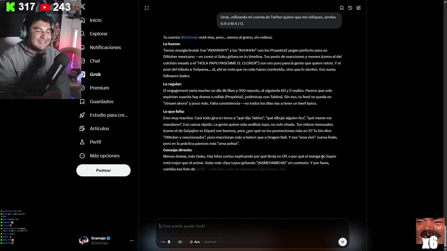Click the Perfil person icon

[x=82, y=142]
